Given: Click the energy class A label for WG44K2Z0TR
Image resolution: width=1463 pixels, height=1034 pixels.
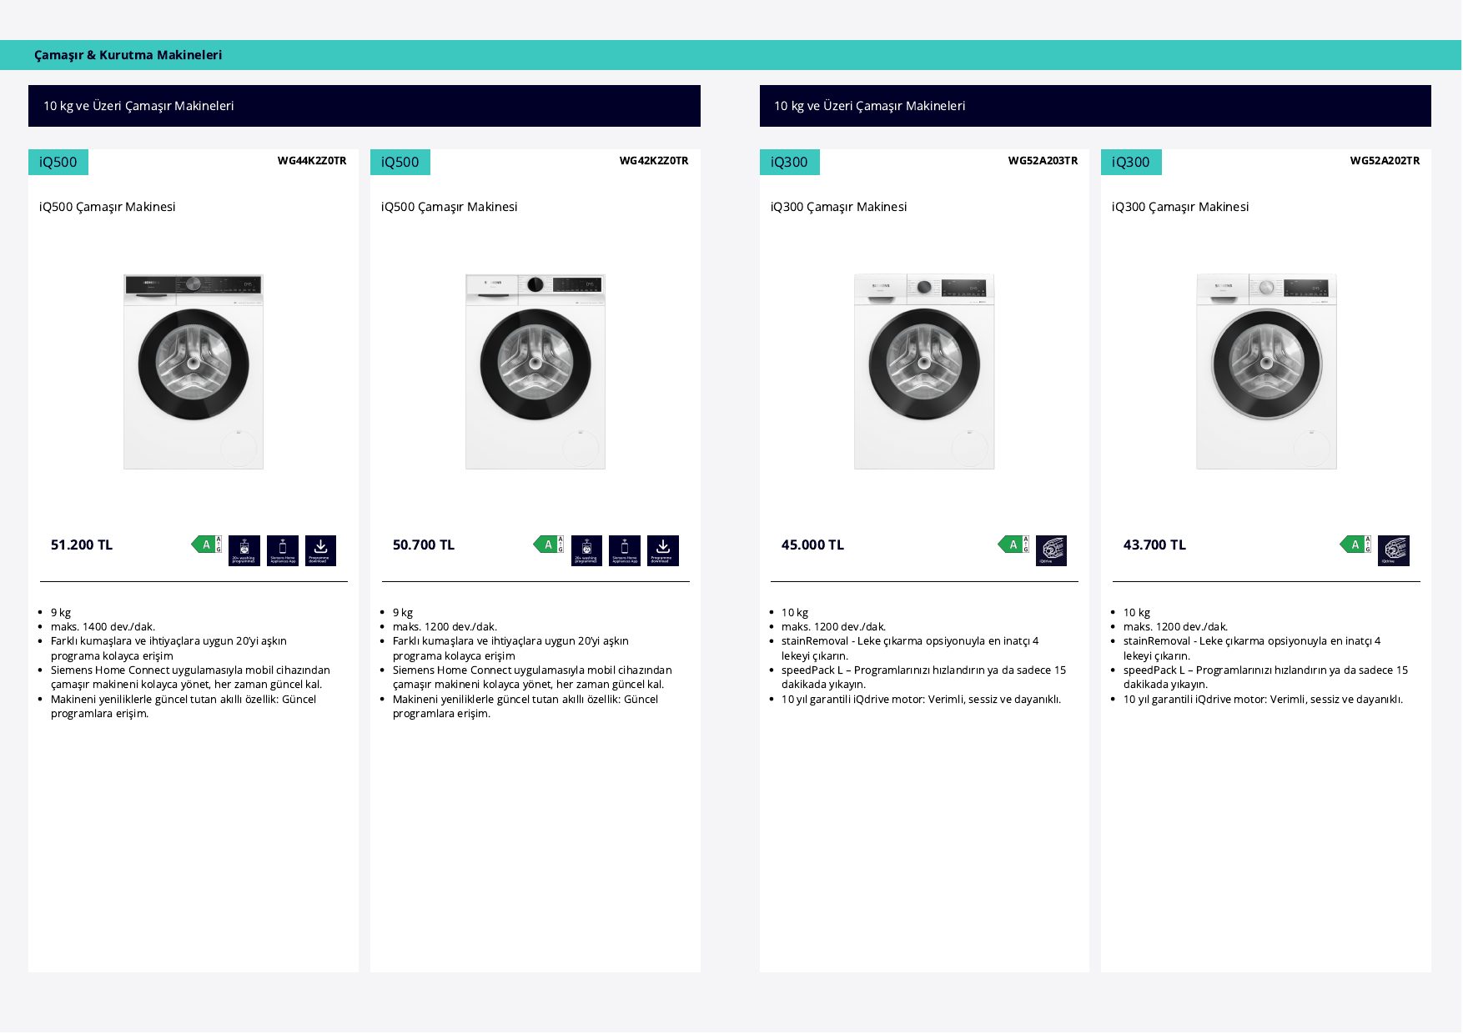Looking at the screenshot, I should tap(207, 545).
